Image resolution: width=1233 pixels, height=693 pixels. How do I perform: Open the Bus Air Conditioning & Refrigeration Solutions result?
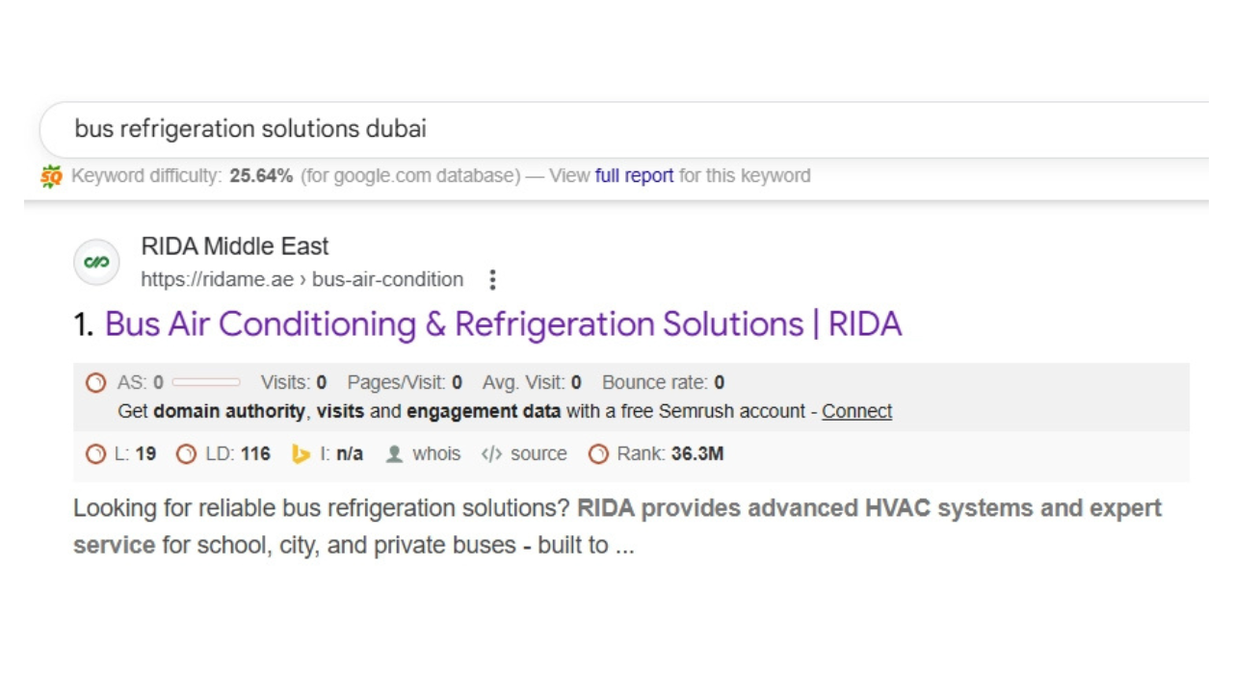tap(503, 324)
